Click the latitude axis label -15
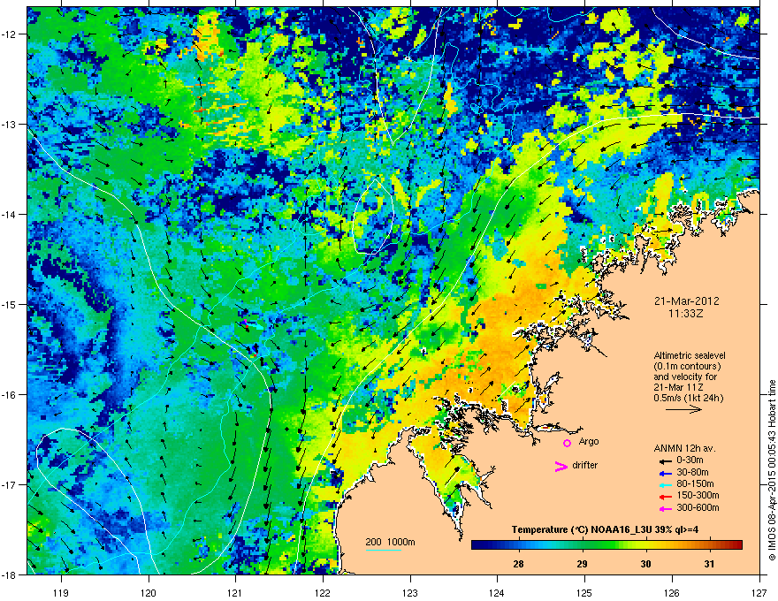 coord(9,304)
